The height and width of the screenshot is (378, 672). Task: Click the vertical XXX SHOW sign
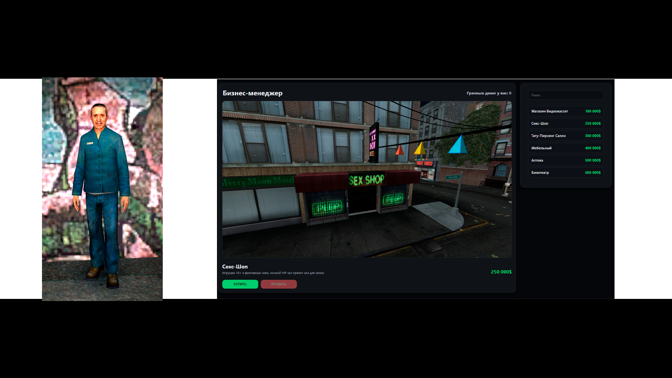point(373,142)
